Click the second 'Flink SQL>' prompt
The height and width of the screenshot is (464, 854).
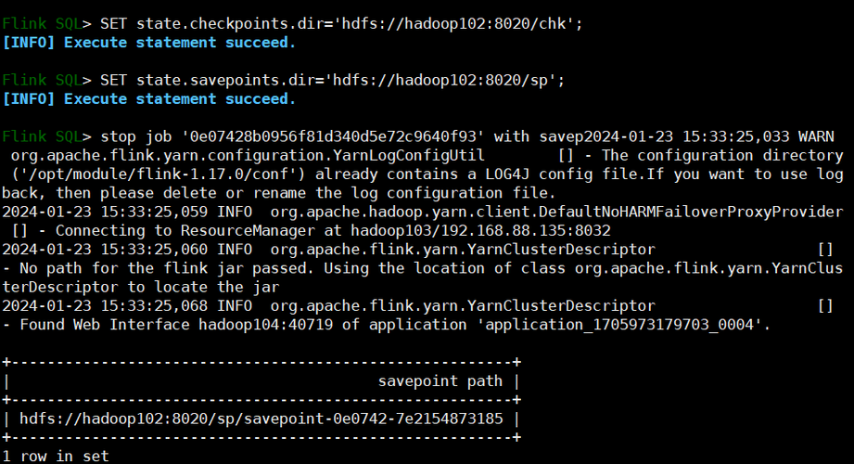[47, 80]
